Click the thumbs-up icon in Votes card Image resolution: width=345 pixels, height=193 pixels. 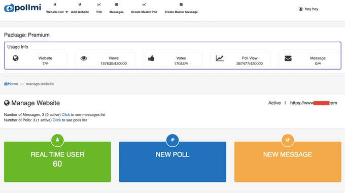pos(151,58)
